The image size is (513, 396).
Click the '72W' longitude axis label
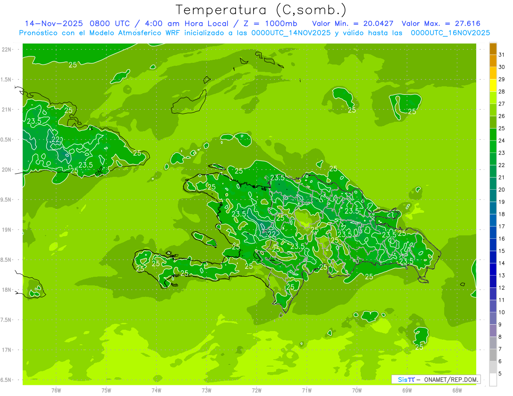coord(256,390)
